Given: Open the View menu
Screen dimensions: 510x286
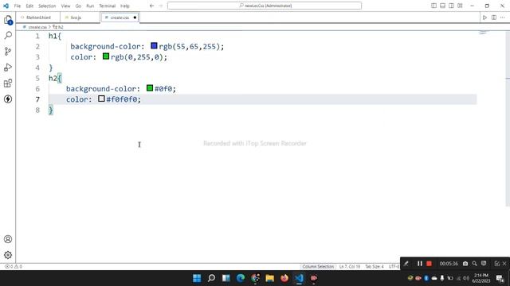Looking at the screenshot, I should [x=65, y=6].
